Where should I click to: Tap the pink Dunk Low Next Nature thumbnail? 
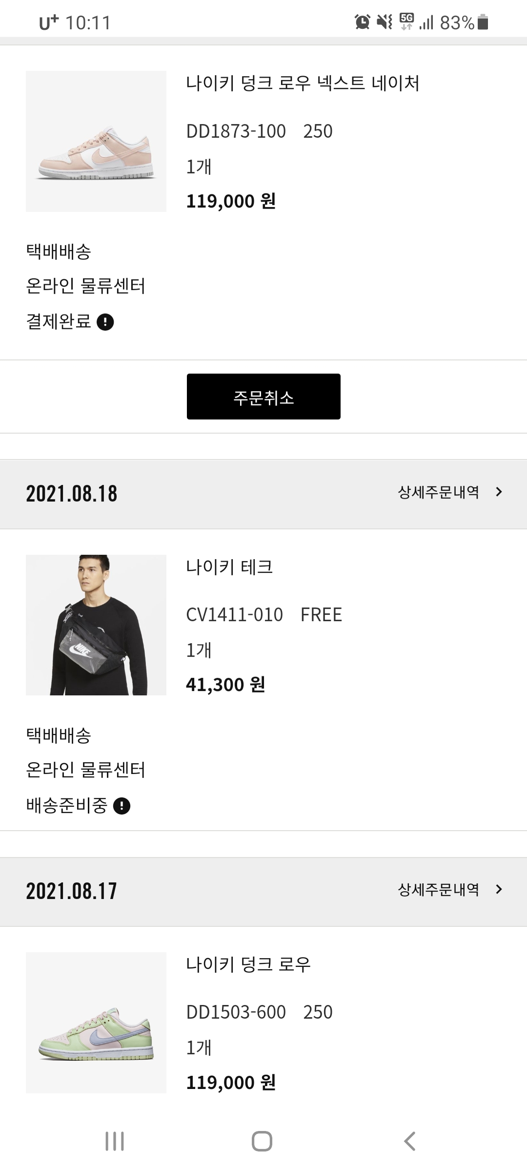[x=96, y=142]
